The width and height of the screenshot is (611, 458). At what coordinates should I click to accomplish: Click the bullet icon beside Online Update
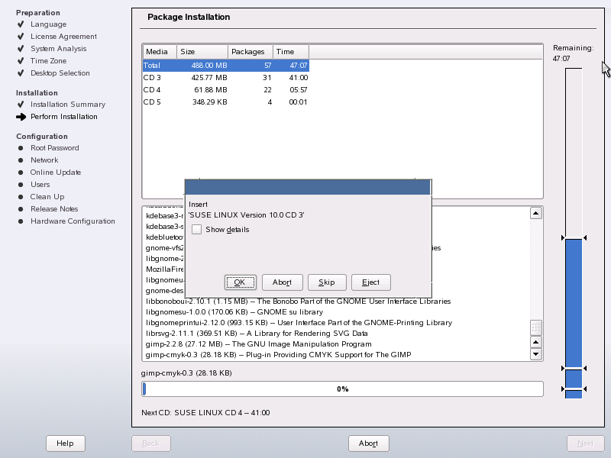21,173
